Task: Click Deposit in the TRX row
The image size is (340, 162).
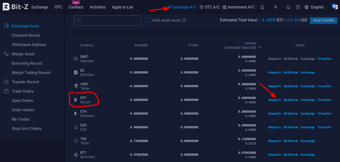Action: click(x=274, y=141)
